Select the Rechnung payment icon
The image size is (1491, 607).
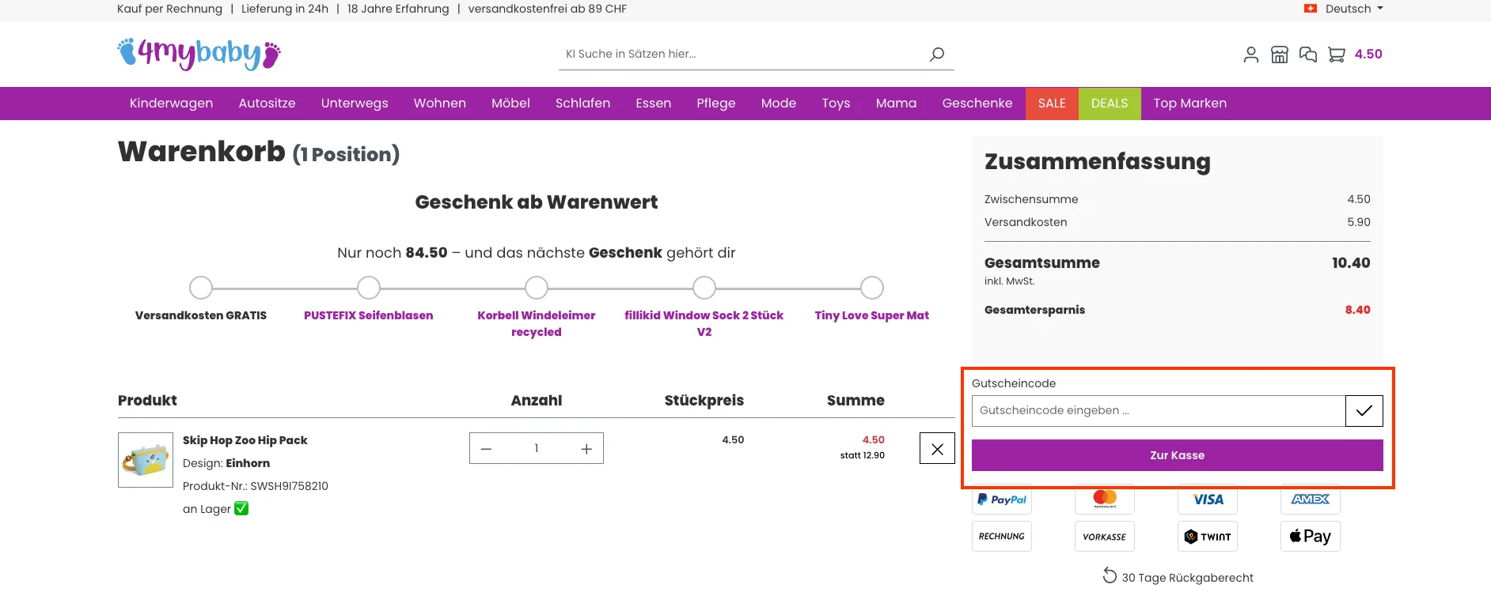[1002, 537]
